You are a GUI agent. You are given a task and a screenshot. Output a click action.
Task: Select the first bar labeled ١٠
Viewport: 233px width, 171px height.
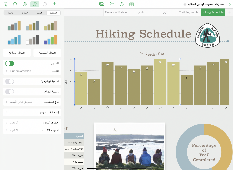tap(81, 88)
